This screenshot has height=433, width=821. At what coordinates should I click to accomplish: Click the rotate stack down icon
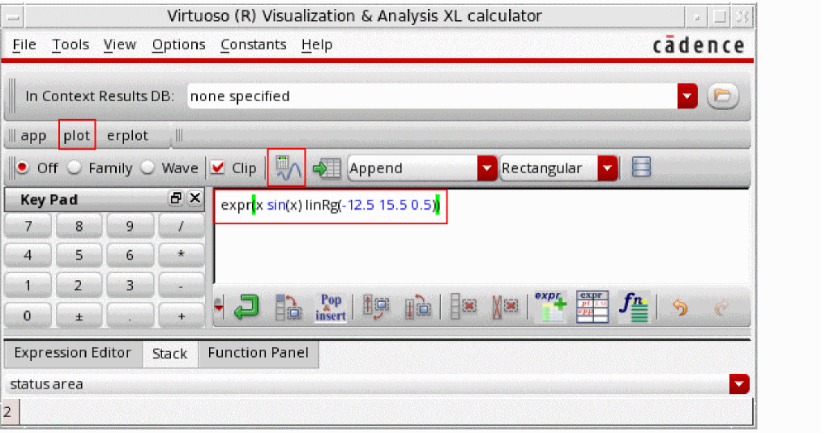point(375,307)
